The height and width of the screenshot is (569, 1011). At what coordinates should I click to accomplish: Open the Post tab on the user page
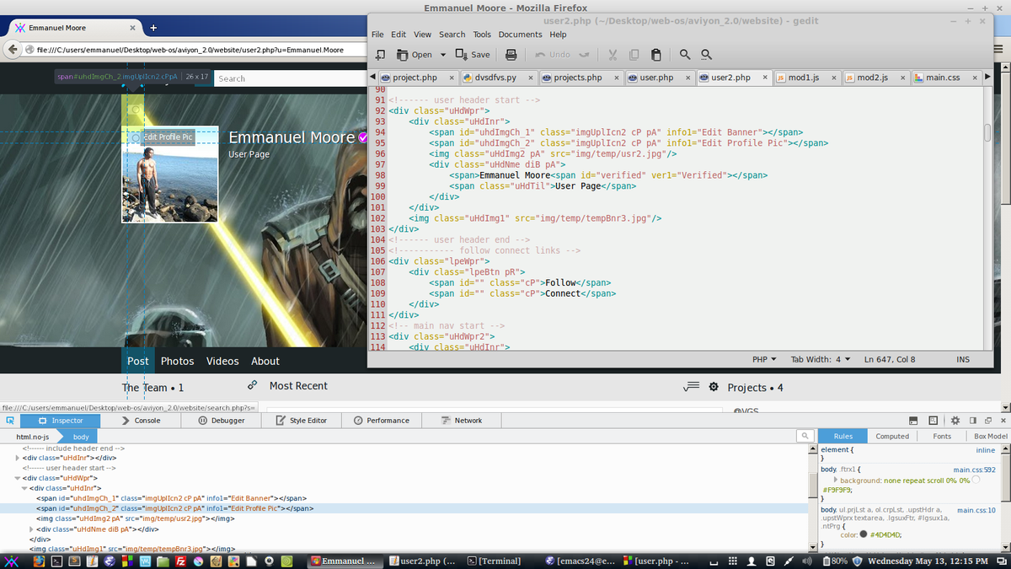point(137,361)
